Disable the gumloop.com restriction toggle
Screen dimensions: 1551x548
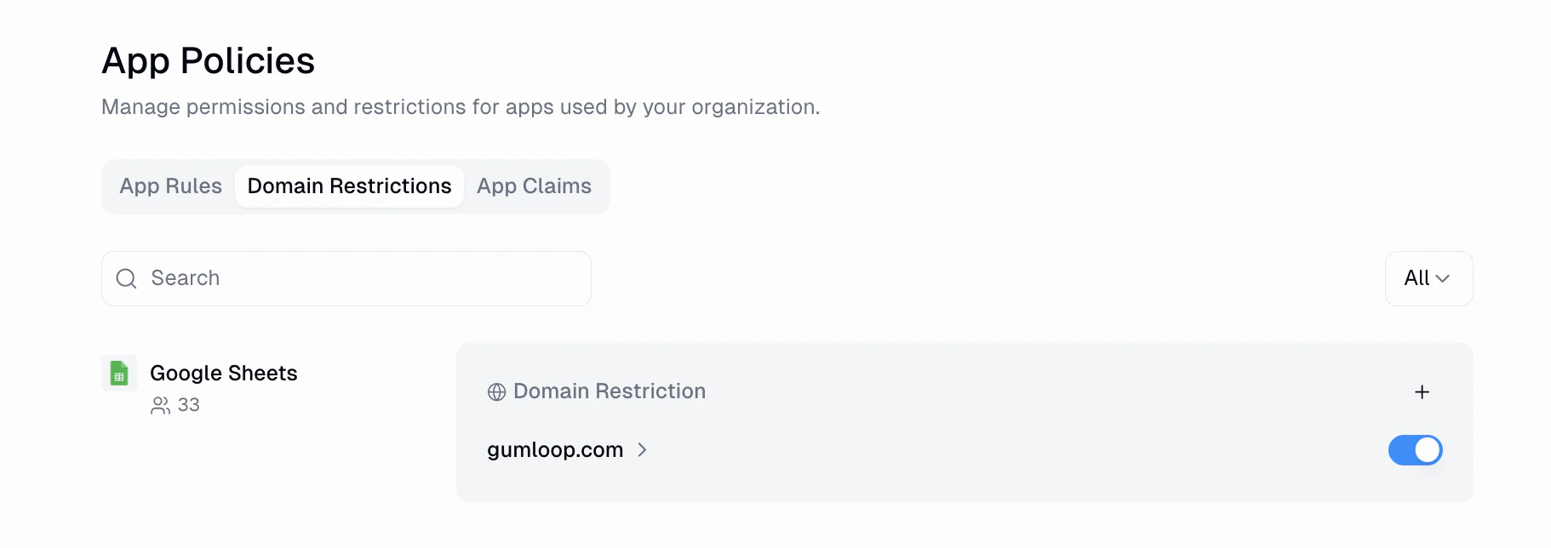click(x=1415, y=450)
